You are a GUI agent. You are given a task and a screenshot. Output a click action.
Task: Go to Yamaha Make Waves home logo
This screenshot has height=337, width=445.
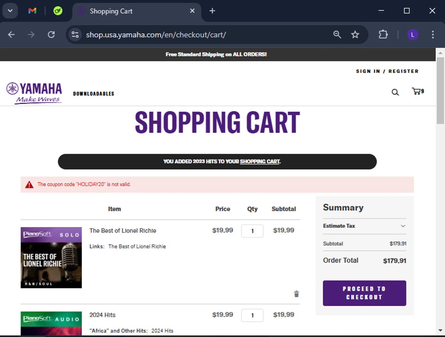click(x=34, y=93)
